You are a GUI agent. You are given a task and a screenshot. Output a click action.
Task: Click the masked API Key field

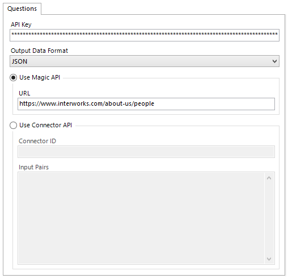coord(145,35)
